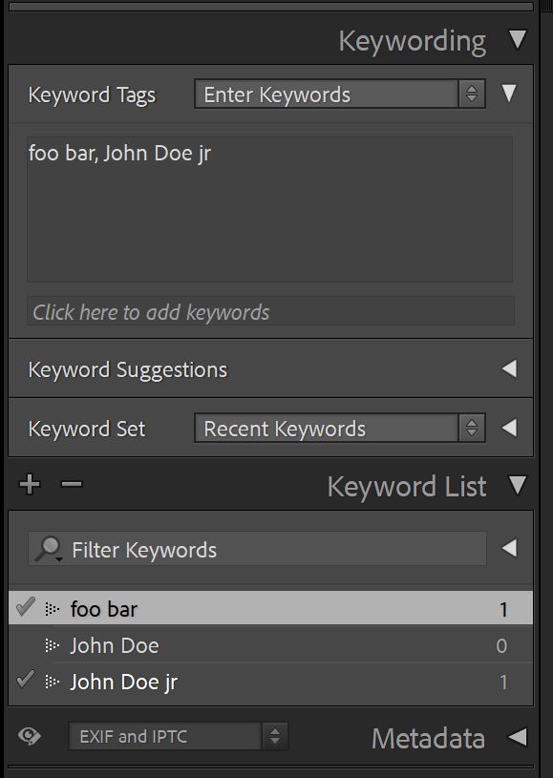Click the eye icon next to the metadata selector
The height and width of the screenshot is (778, 553).
coord(29,736)
